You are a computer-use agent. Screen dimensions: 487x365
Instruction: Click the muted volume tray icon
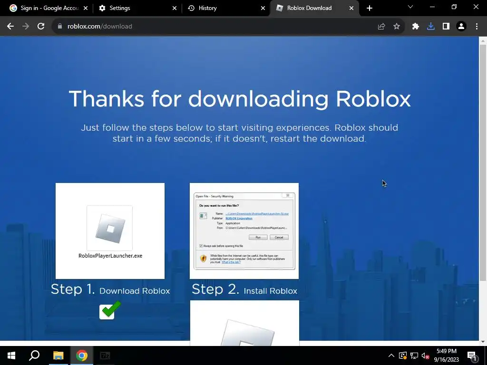[425, 355]
